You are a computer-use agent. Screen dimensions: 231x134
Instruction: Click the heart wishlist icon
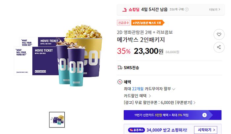pos(219,34)
